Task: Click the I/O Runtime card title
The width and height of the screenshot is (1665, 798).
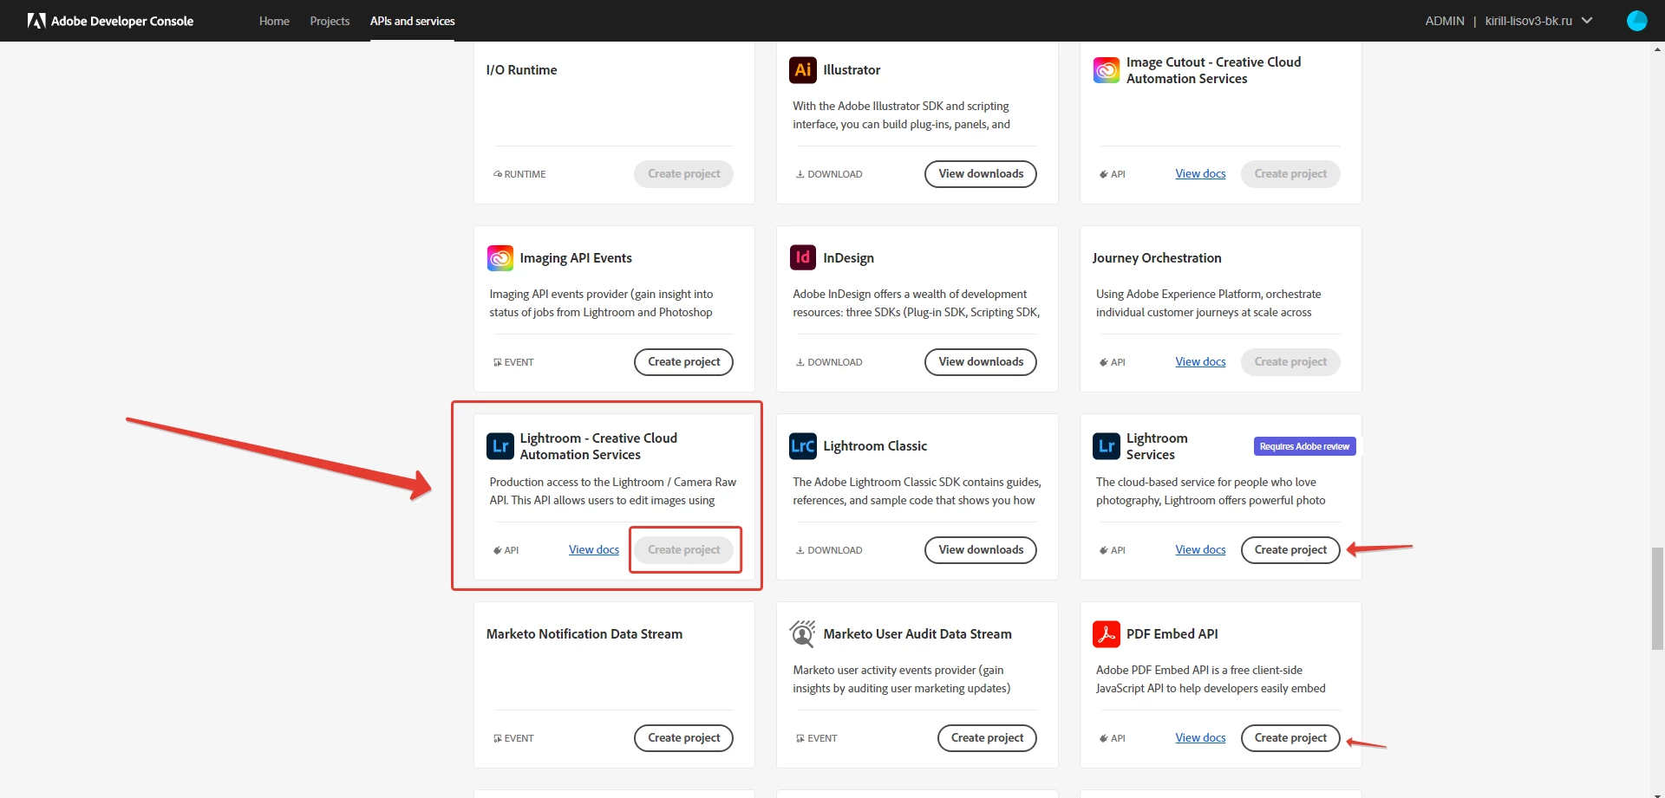Action: [x=521, y=70]
